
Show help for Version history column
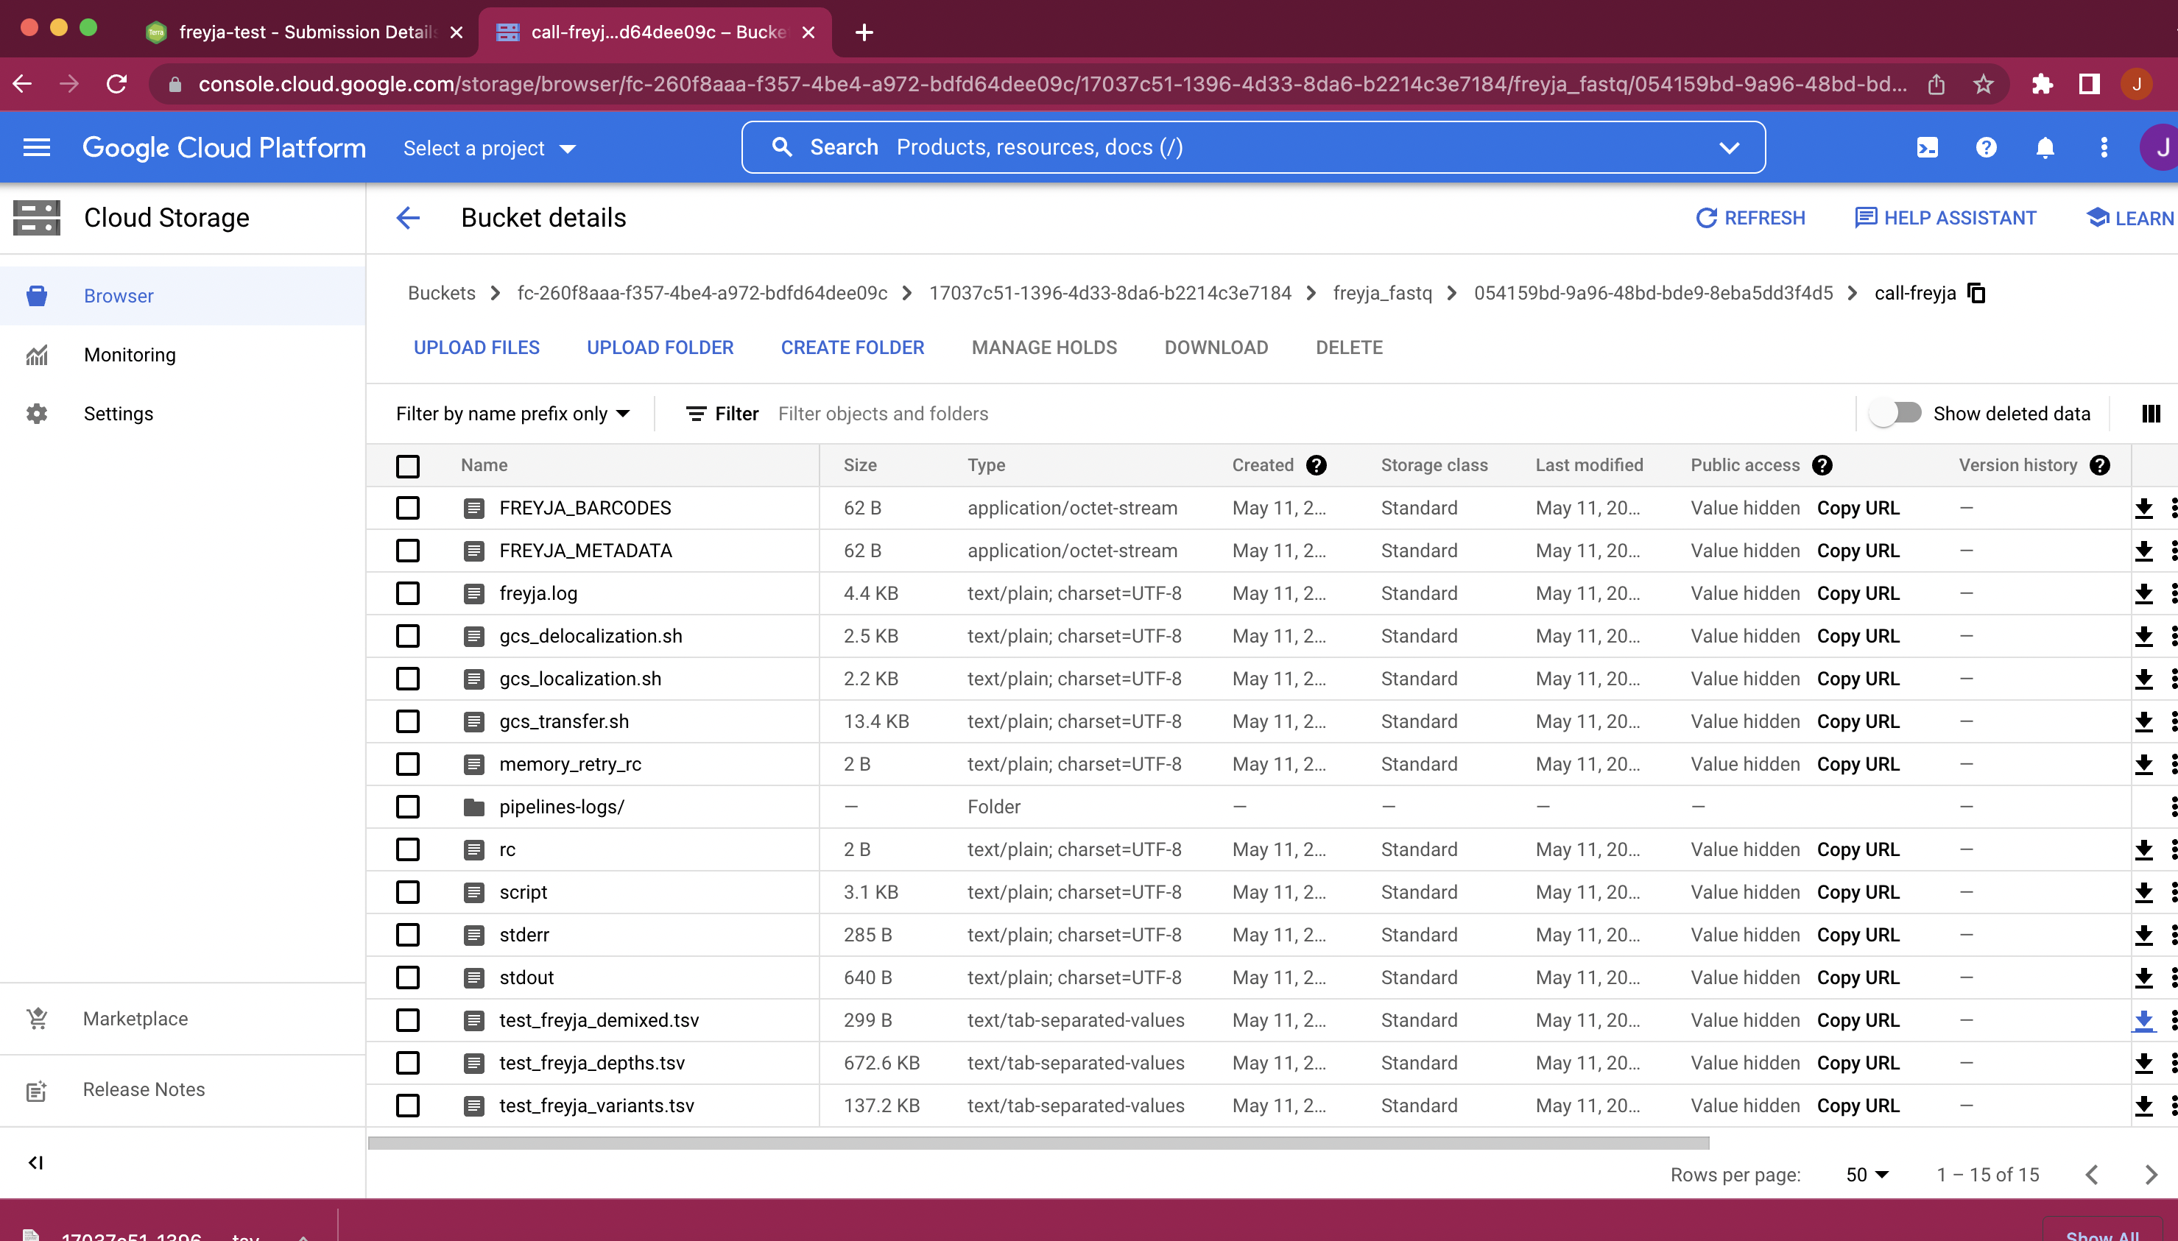coord(2099,464)
